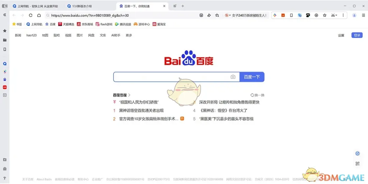
Task: Open tab manager icon next to tabs
Action: click(x=175, y=6)
